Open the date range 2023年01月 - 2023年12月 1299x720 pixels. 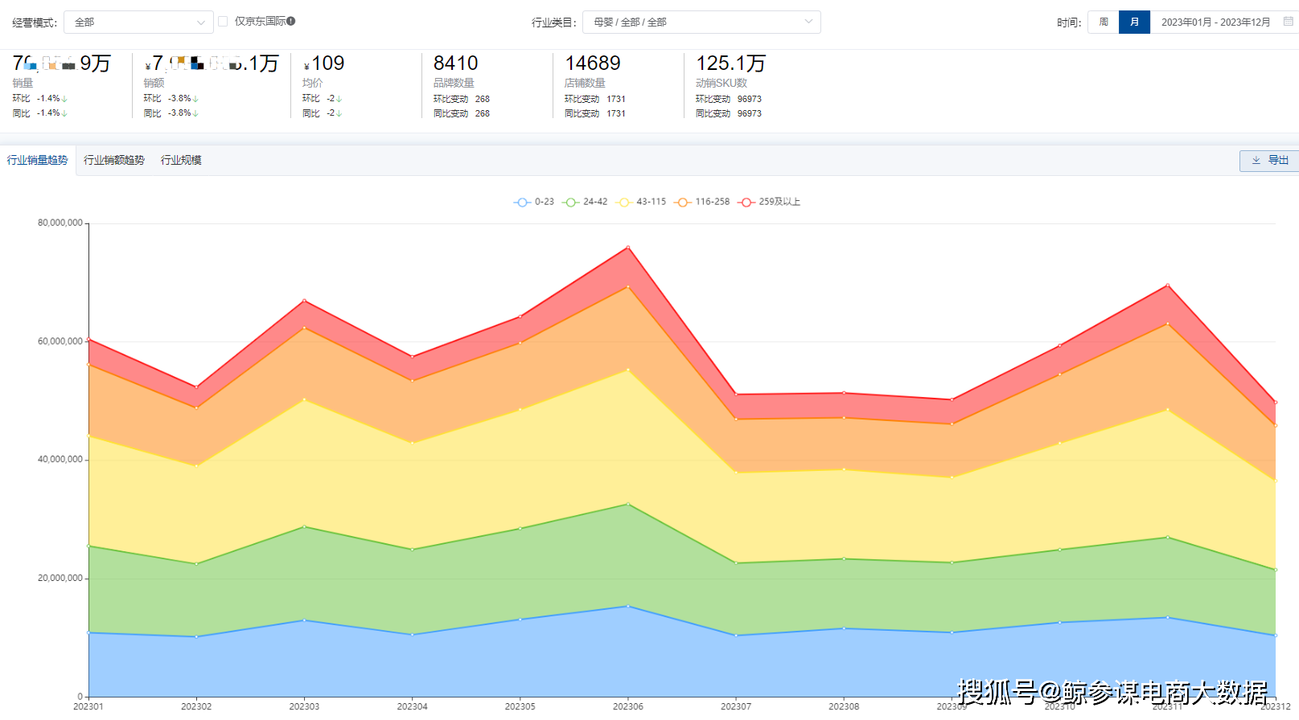click(x=1215, y=22)
